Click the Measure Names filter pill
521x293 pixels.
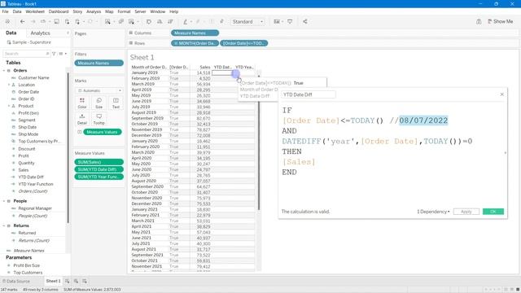[x=99, y=63]
